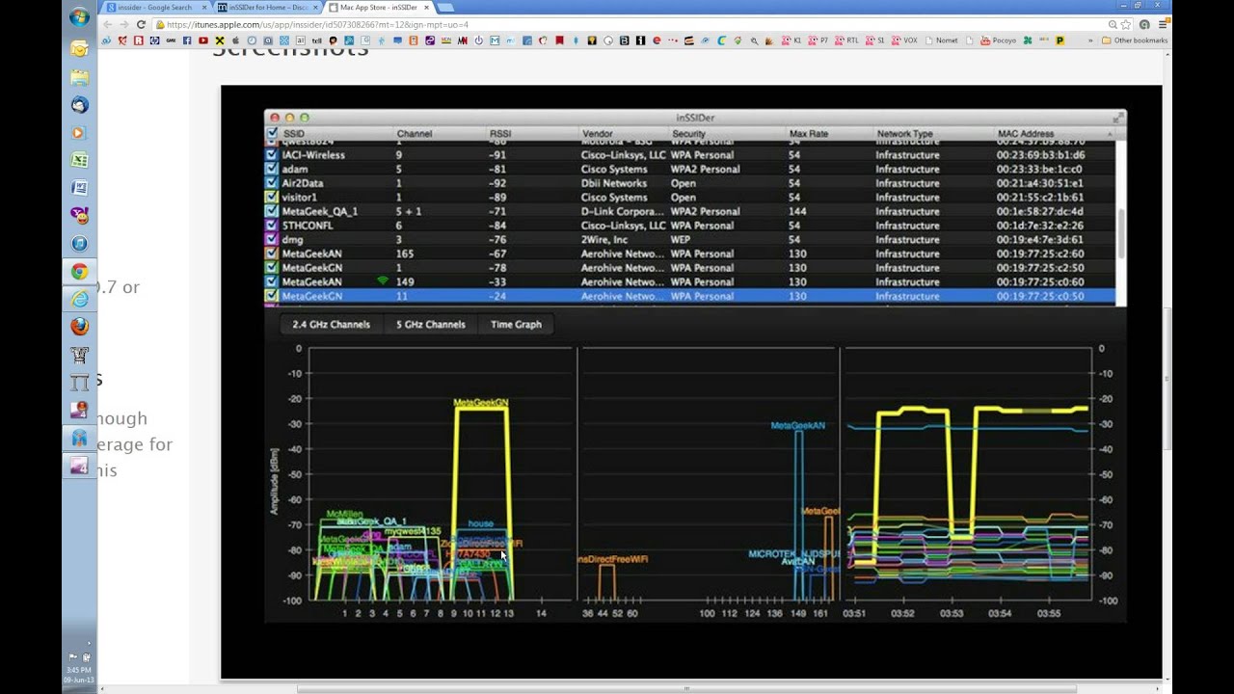Screen dimensions: 1234x694
Task: Open the YouTube bookmark icon
Action: point(203,40)
